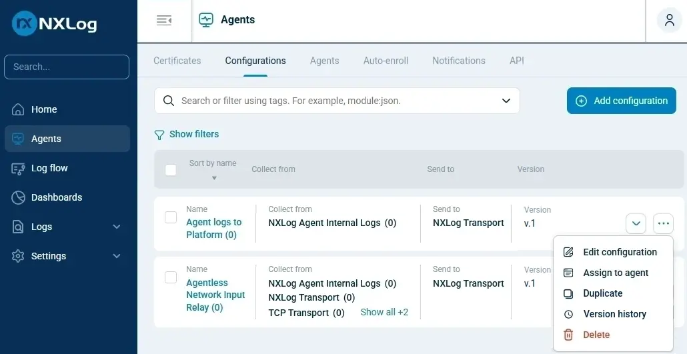Select Duplicate in the context menu
The image size is (687, 354).
614,293
